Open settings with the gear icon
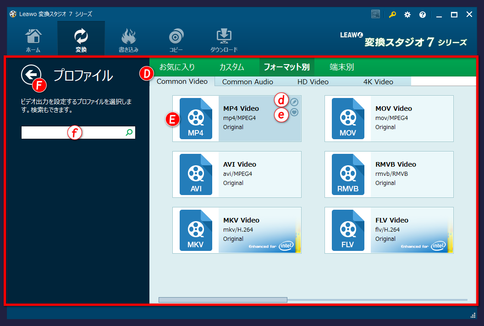The width and height of the screenshot is (484, 326). click(407, 15)
